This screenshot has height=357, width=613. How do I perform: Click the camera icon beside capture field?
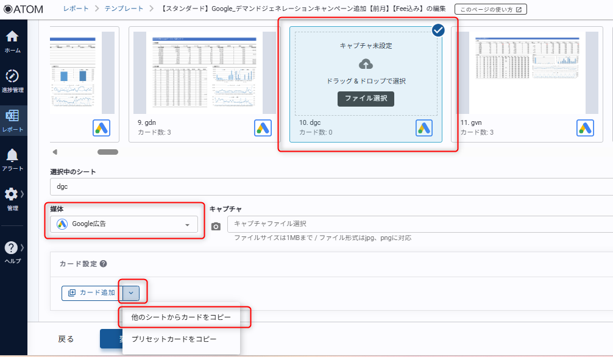216,226
